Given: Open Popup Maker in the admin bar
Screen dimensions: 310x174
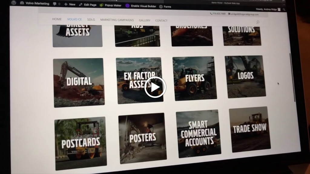Looking at the screenshot, I should coord(110,5).
